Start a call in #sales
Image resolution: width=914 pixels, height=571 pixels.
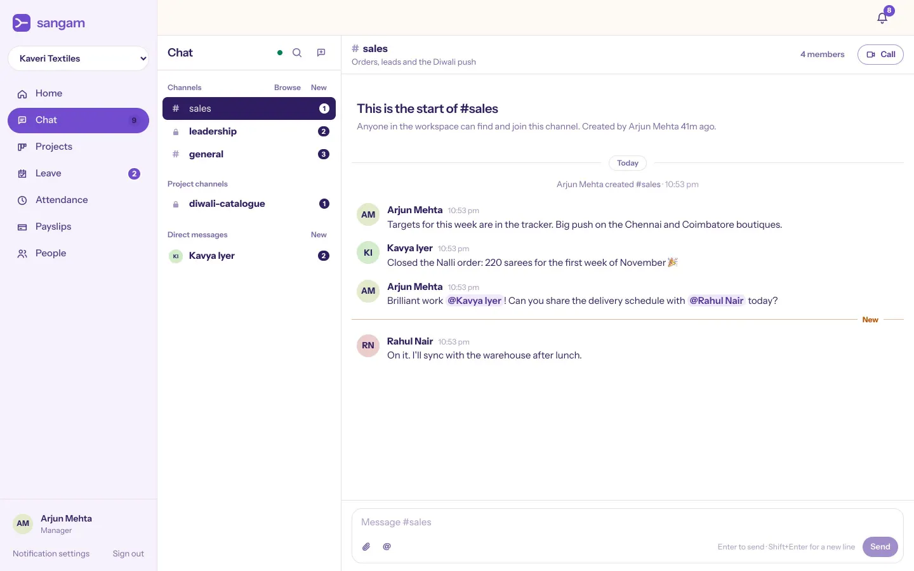[880, 55]
